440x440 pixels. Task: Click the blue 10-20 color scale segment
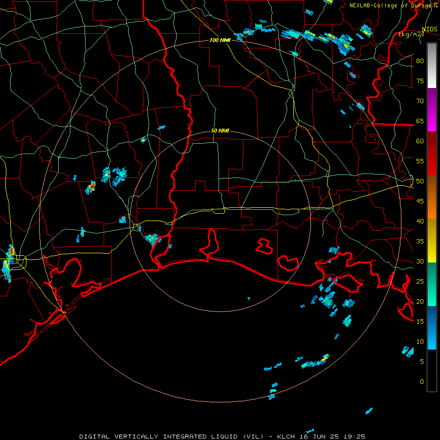432,328
